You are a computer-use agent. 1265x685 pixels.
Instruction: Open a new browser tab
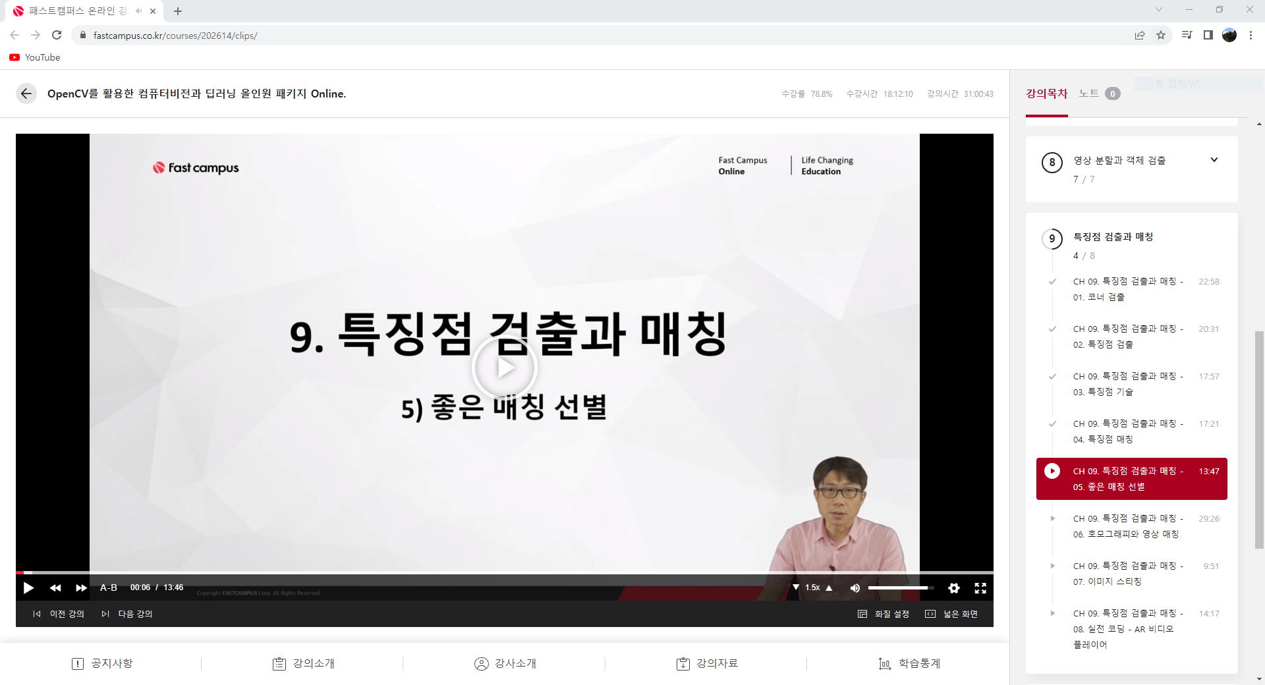click(x=178, y=11)
